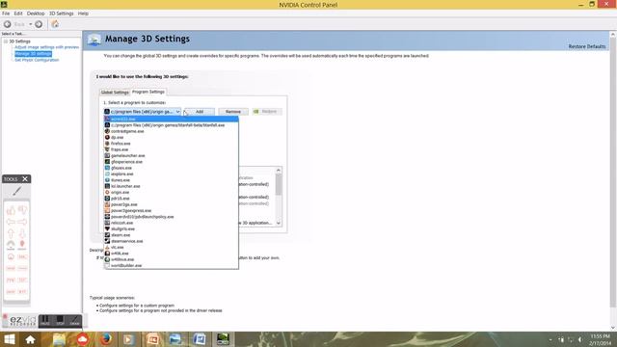The height and width of the screenshot is (347, 617).
Task: Click the volume icon in the system tray
Action: tap(580, 339)
